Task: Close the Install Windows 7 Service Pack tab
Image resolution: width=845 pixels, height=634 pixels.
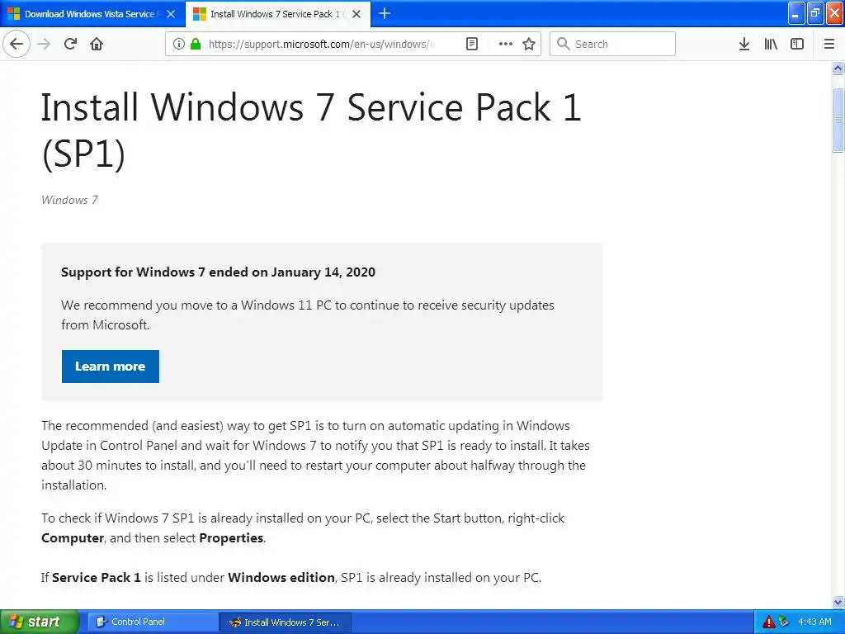Action: (x=356, y=14)
